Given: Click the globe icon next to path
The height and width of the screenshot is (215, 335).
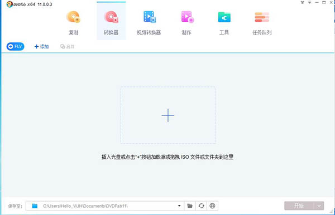Looking at the screenshot, I should (212, 206).
